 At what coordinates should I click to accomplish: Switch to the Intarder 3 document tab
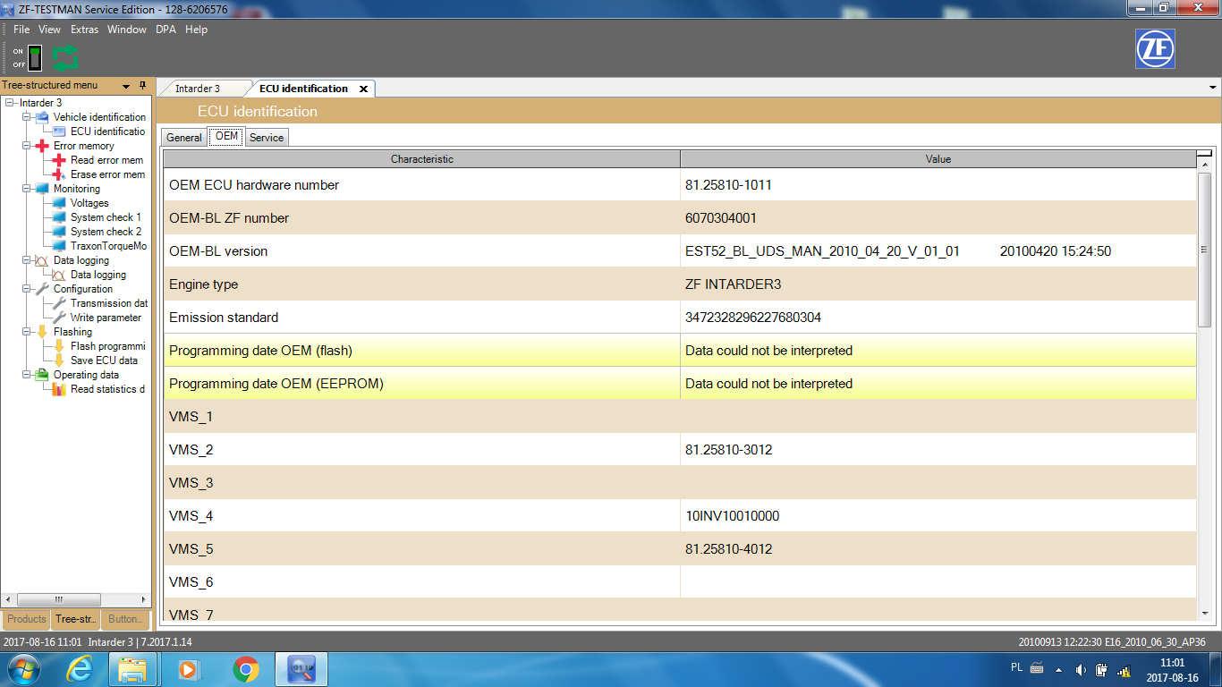coord(198,89)
